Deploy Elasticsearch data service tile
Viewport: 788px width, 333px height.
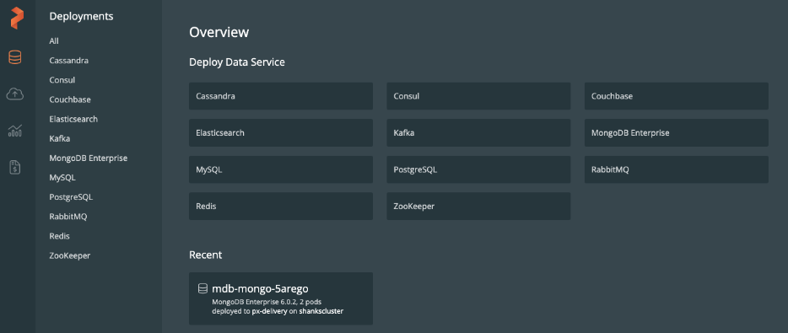pyautogui.click(x=281, y=133)
